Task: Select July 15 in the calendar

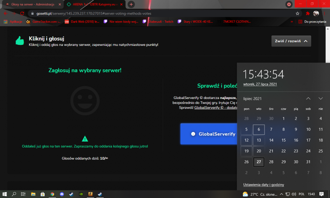Action: click(283, 140)
